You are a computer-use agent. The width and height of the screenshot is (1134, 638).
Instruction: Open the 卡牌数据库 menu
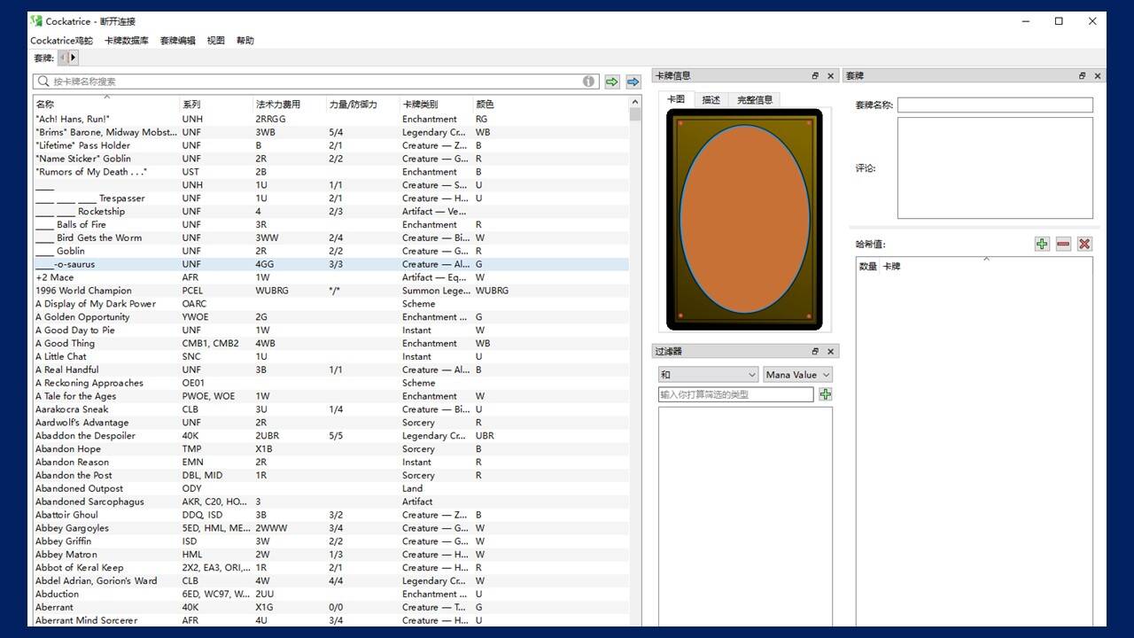pos(127,41)
